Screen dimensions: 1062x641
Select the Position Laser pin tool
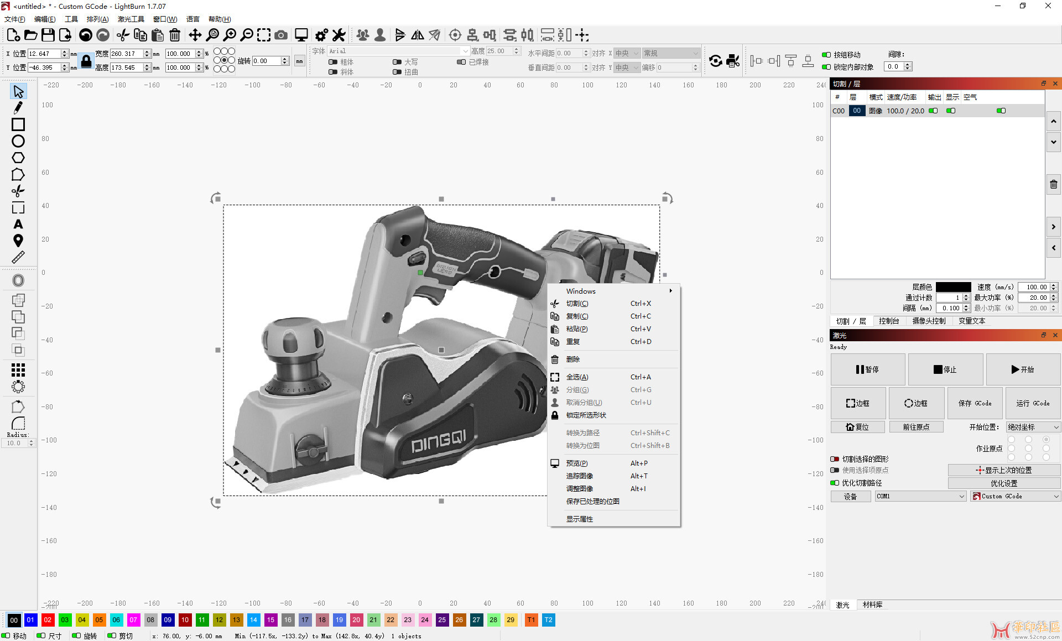tap(18, 241)
